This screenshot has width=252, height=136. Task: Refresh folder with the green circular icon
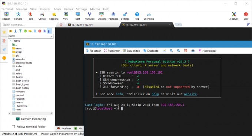[x=25, y=31]
